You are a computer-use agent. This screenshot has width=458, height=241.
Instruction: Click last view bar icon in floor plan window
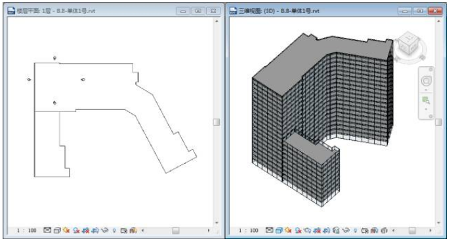(x=133, y=231)
